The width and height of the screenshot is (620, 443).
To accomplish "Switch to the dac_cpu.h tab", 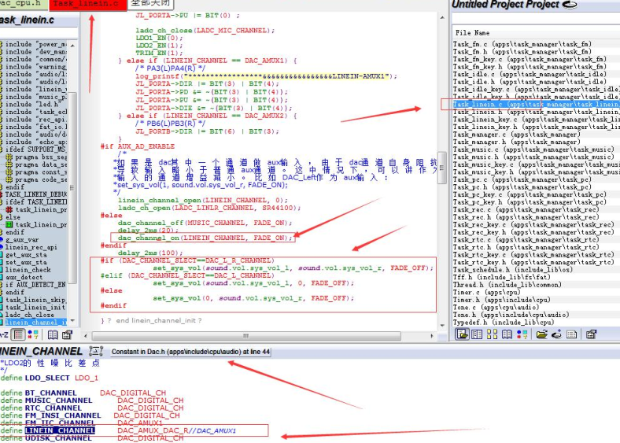I will pyautogui.click(x=23, y=4).
